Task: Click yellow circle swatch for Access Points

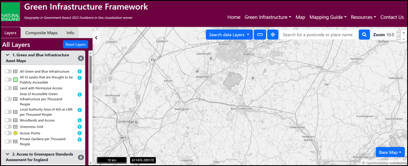Action: [x=16, y=133]
